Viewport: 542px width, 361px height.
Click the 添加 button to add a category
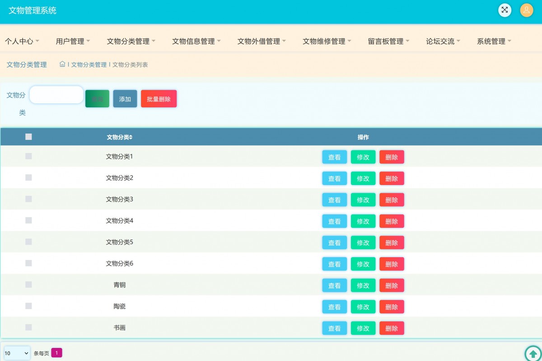click(x=125, y=98)
